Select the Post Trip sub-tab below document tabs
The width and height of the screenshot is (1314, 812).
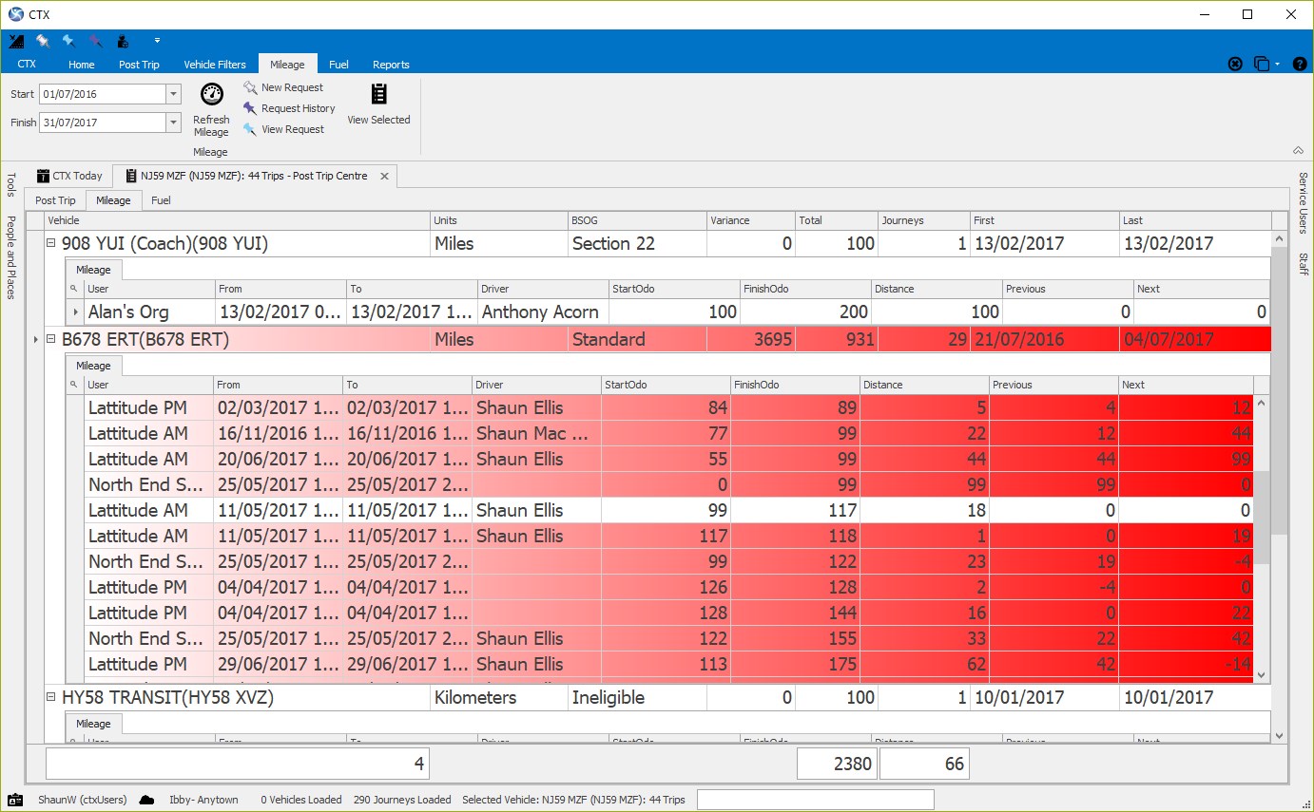pyautogui.click(x=55, y=200)
